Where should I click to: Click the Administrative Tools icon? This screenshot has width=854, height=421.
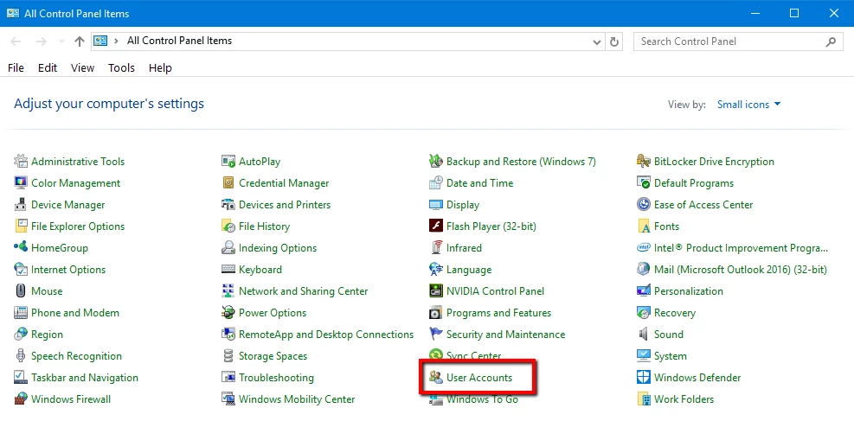[x=21, y=161]
